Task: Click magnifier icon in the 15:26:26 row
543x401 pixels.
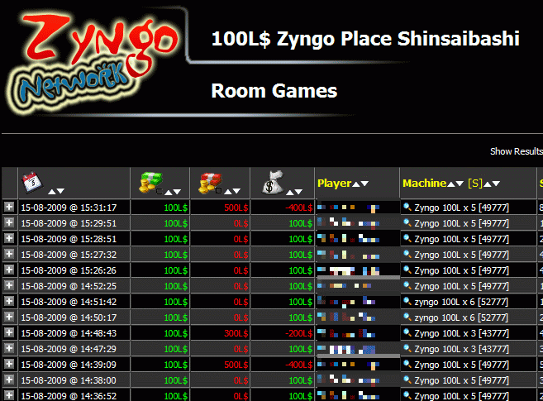Action: pyautogui.click(x=407, y=270)
